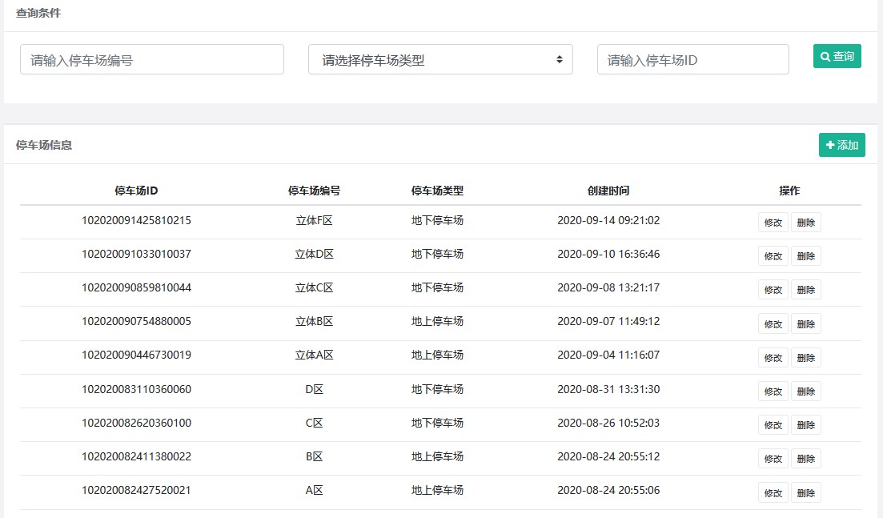Click 修改 for 立体F区 row
This screenshot has width=883, height=518.
click(x=773, y=223)
